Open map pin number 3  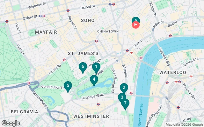pyautogui.click(x=122, y=97)
